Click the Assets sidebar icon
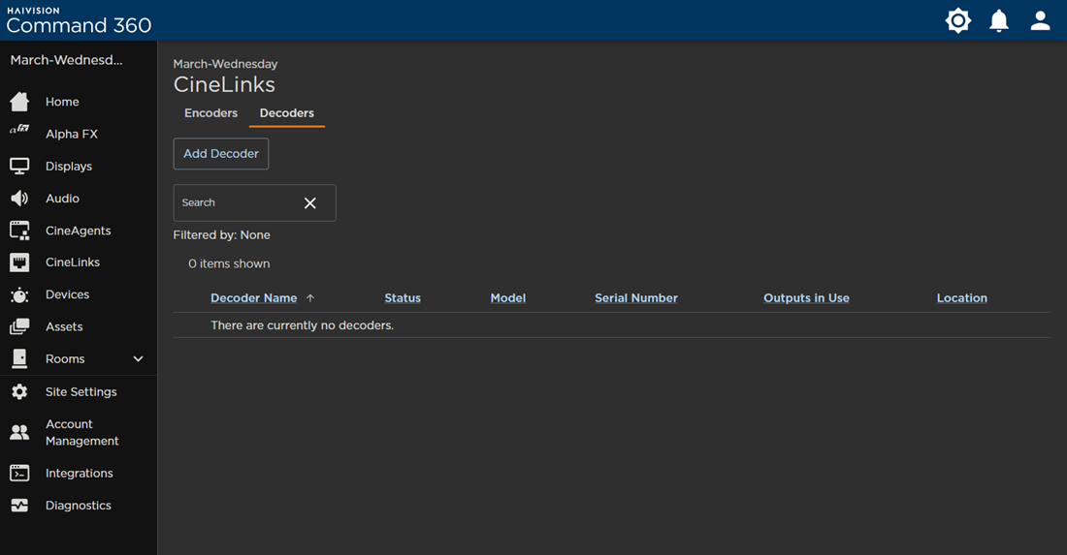This screenshot has height=555, width=1067. point(19,326)
